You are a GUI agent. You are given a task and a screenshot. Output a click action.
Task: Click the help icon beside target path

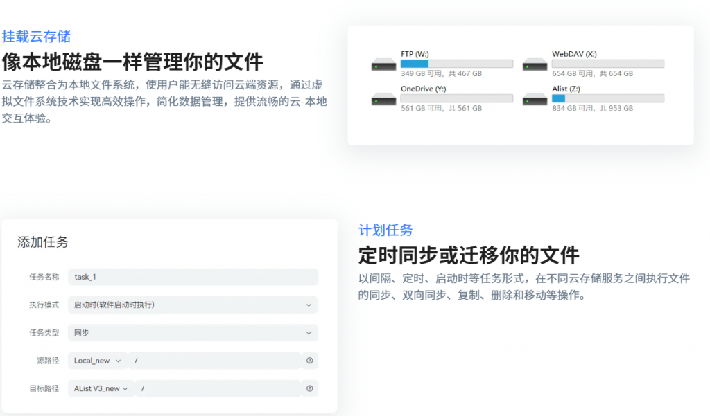click(x=309, y=388)
